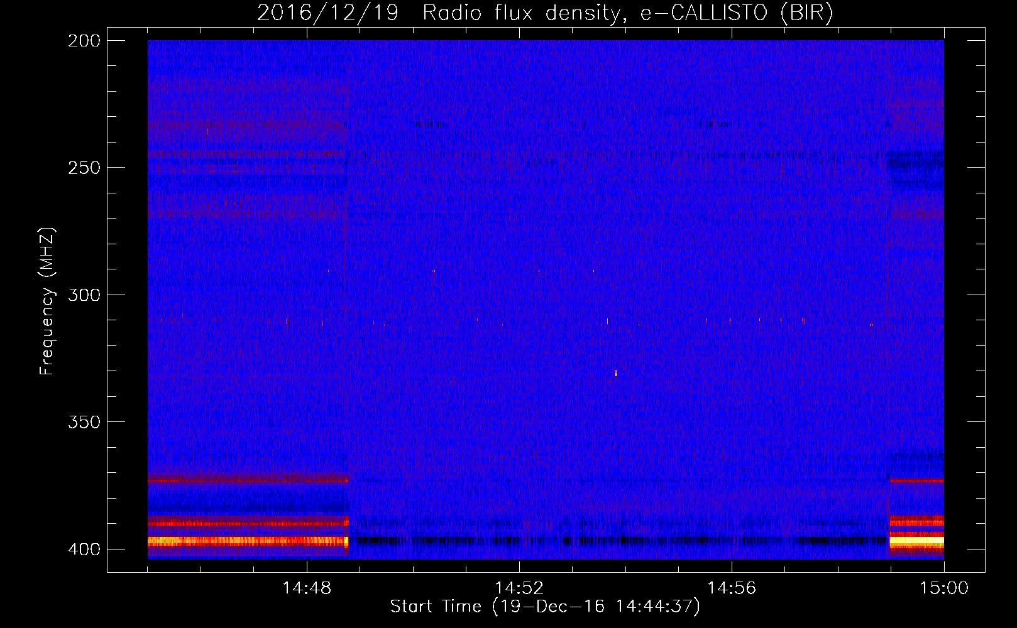Click the 350 frequency tick label
Screen dimensions: 1017x628
coord(84,422)
